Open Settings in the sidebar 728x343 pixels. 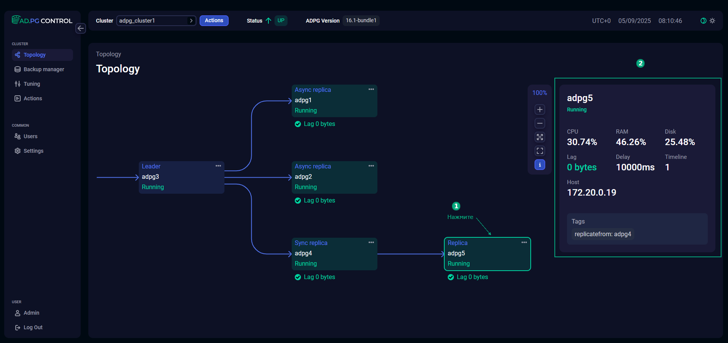(x=33, y=151)
